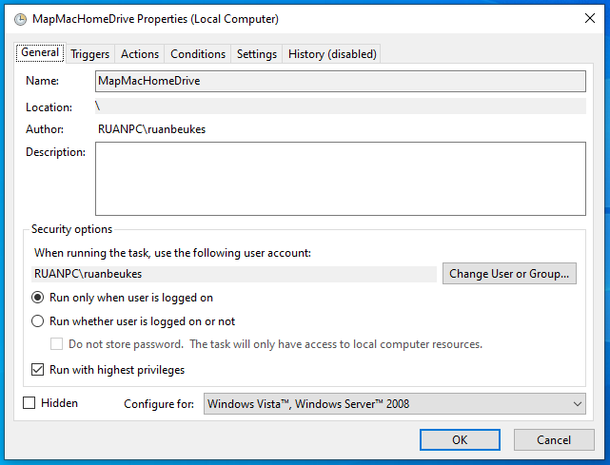Image resolution: width=610 pixels, height=465 pixels.
Task: Select the Conditions tab
Action: (x=198, y=54)
